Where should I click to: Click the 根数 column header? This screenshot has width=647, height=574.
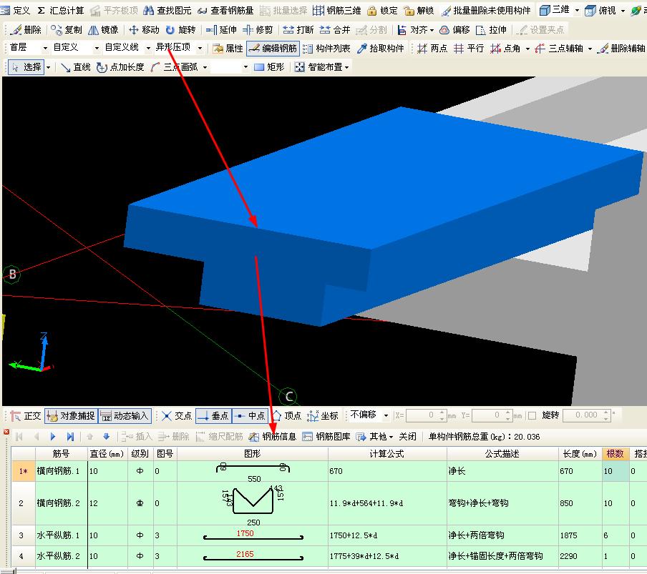click(x=616, y=454)
